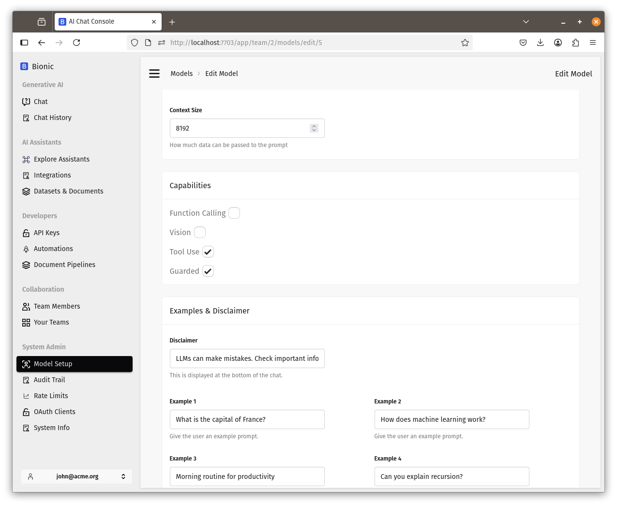Click the Bionic logo icon in sidebar
Viewport: 617px width, 506px height.
point(24,66)
